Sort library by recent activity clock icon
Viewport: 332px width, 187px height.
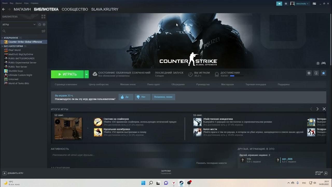point(40,24)
